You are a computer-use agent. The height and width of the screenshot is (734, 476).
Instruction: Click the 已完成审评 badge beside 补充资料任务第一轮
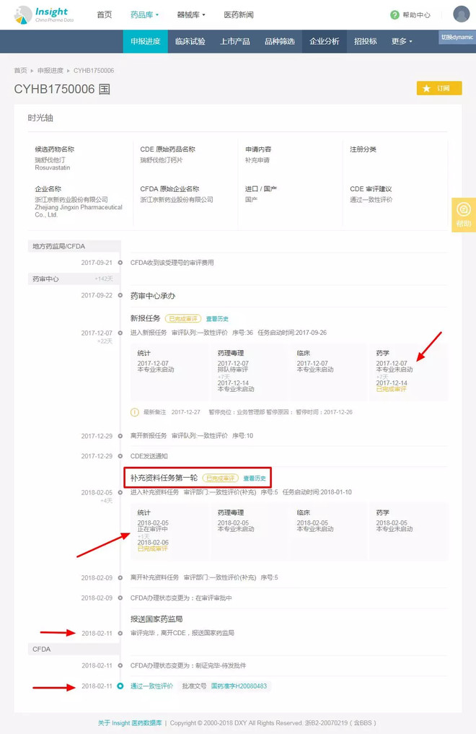[220, 479]
